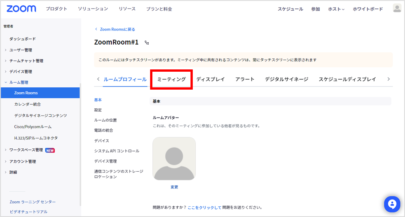405x217 pixels.
Task: Open the リソース menu
Action: [127, 9]
